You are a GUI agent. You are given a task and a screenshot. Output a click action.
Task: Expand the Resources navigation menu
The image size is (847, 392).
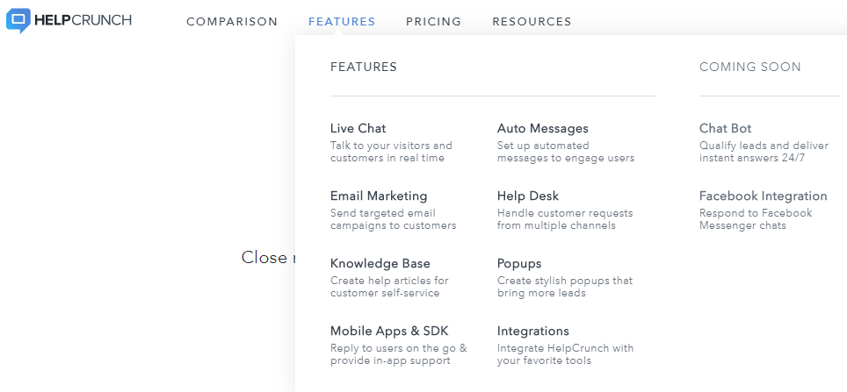pos(532,22)
